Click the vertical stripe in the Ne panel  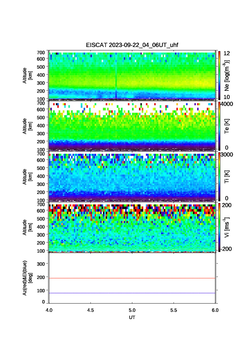click(116, 75)
